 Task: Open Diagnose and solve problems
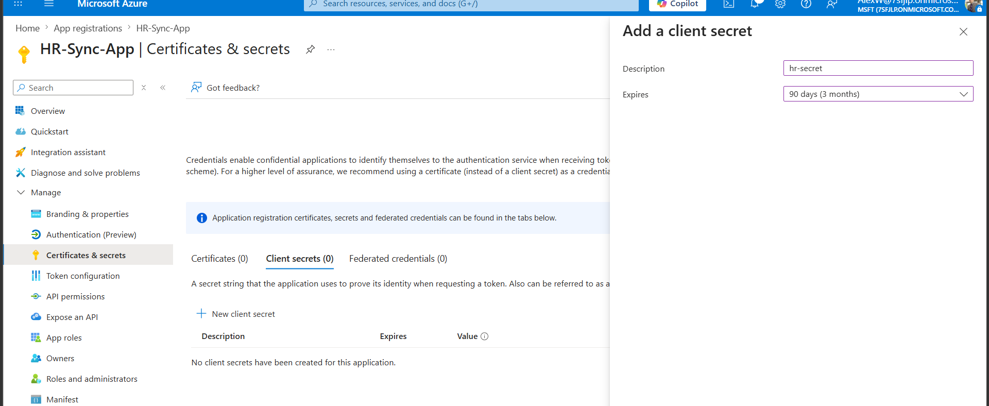coord(86,173)
